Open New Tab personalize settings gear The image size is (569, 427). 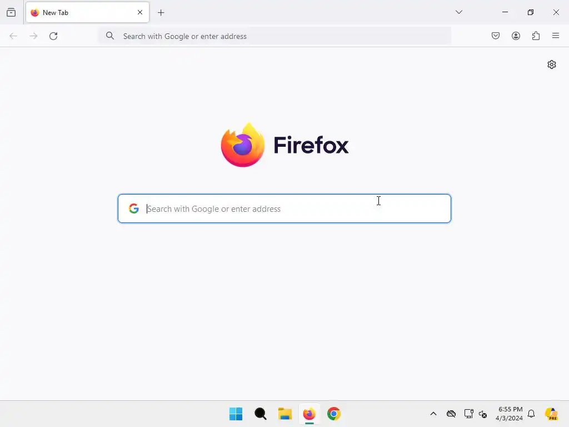[x=552, y=64]
